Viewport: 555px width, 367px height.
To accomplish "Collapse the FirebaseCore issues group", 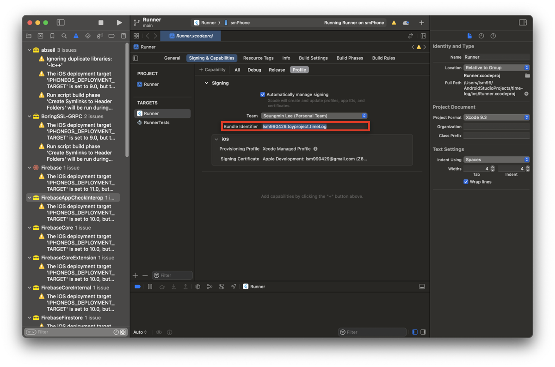I will click(x=29, y=228).
